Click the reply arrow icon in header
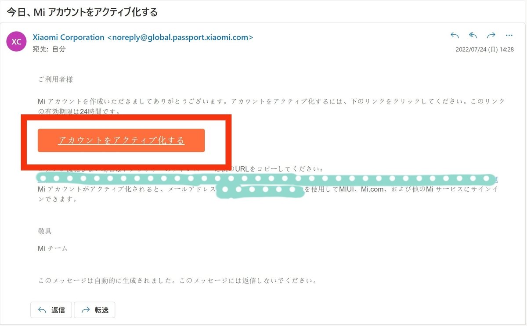This screenshot has width=527, height=326. coord(455,36)
